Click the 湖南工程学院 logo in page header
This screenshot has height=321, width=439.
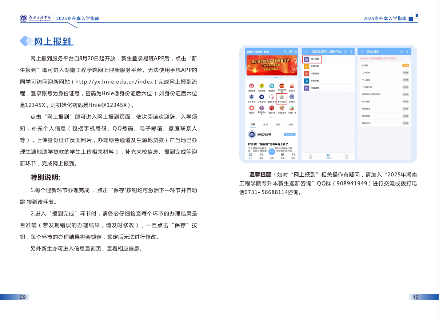[36, 18]
